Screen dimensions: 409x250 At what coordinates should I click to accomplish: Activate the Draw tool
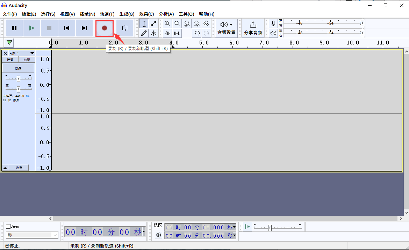pos(144,33)
